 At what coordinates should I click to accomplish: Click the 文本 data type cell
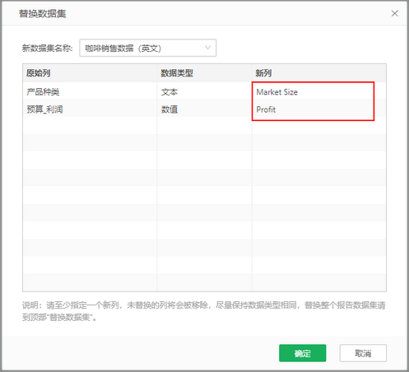pos(204,92)
